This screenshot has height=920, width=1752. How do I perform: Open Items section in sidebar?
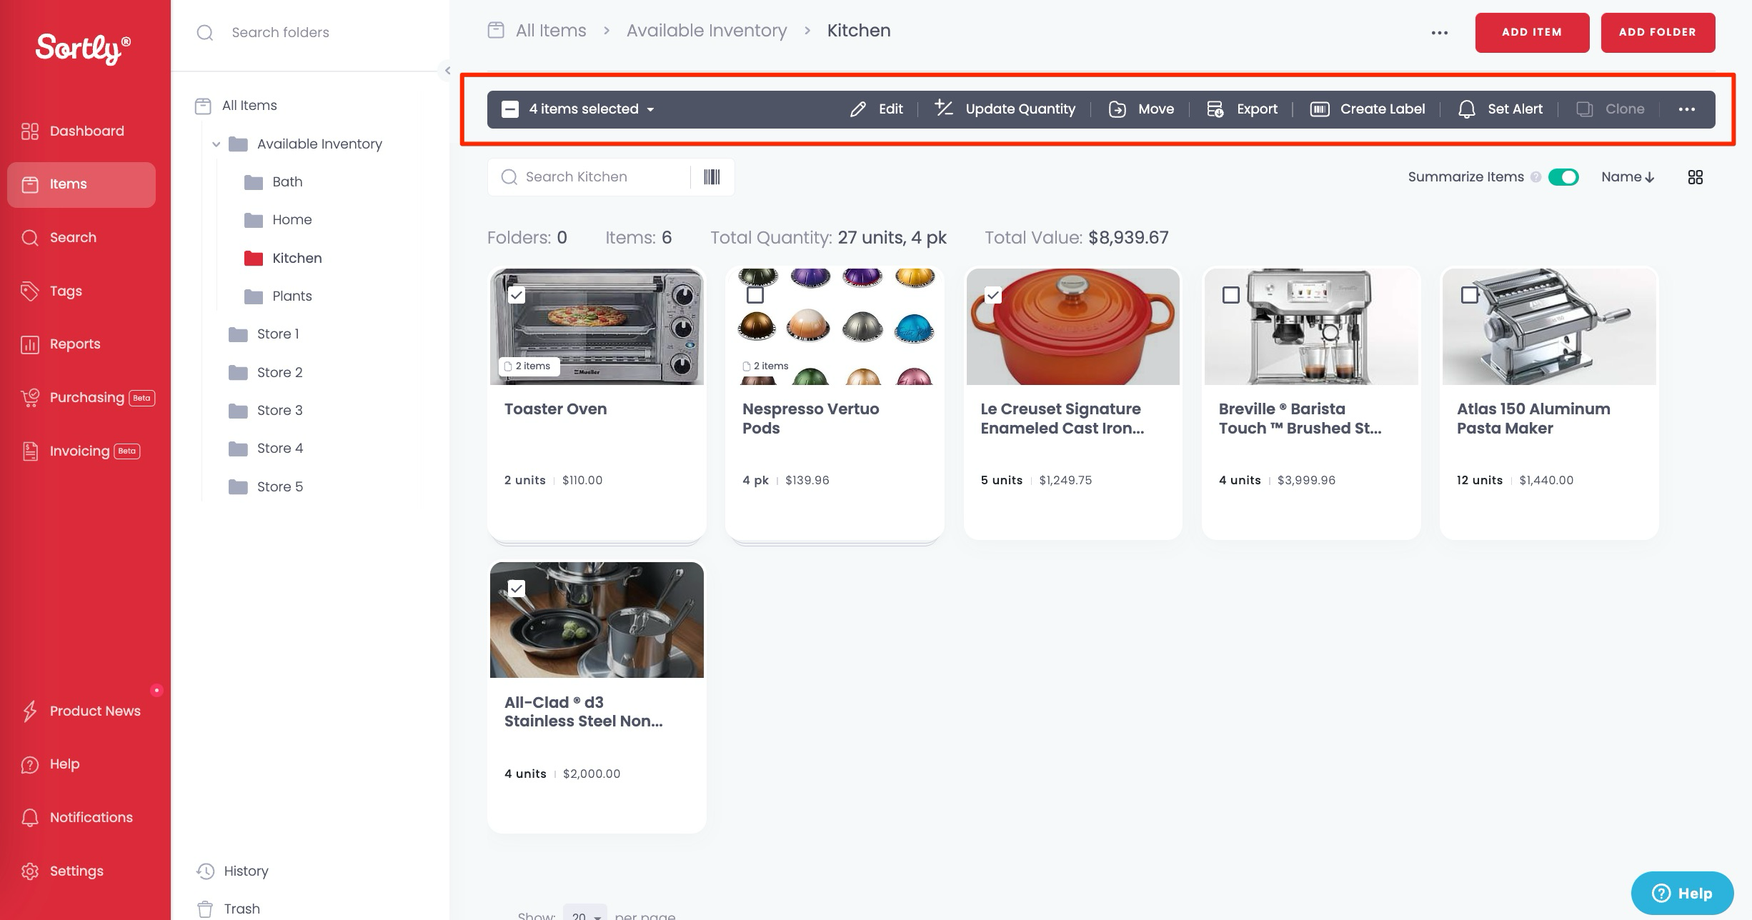[x=81, y=184]
